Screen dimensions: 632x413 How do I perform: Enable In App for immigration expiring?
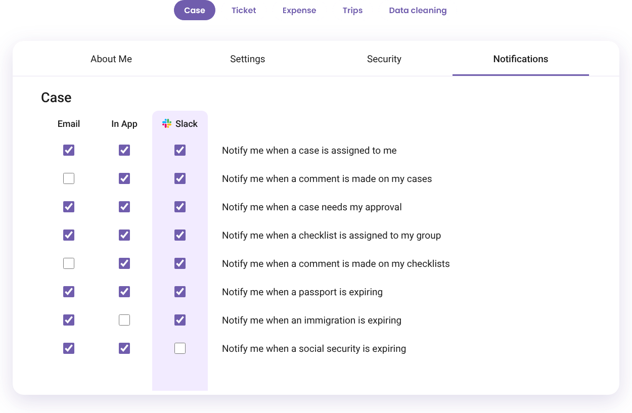[x=124, y=320]
